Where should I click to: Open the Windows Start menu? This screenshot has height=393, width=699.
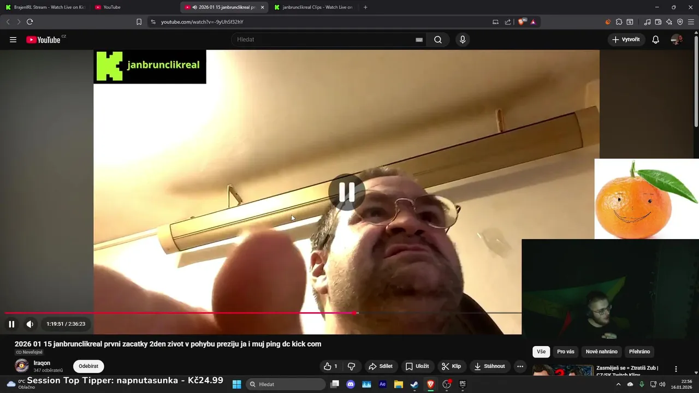click(237, 384)
